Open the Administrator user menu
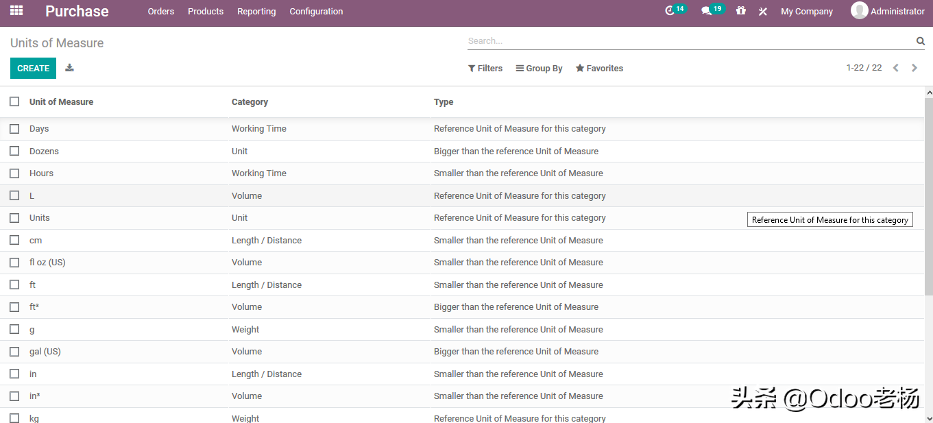The height and width of the screenshot is (423, 933). (x=888, y=11)
